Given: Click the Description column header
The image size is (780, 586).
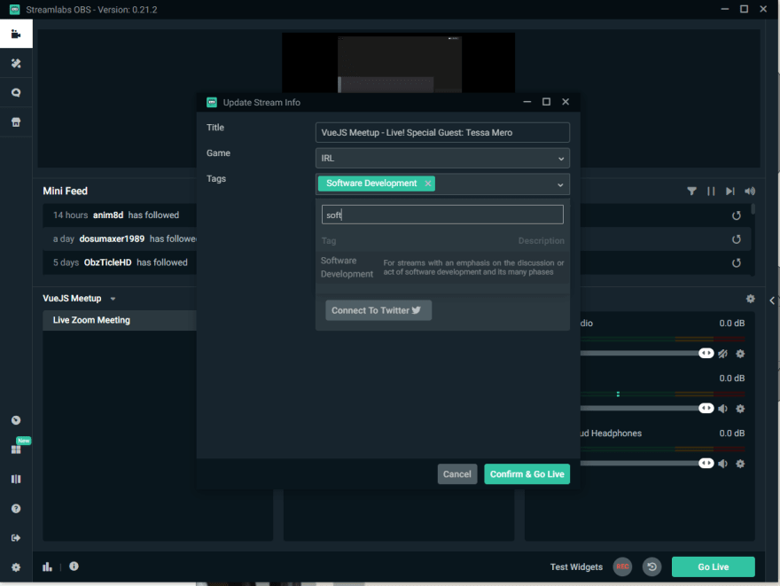Looking at the screenshot, I should [542, 241].
